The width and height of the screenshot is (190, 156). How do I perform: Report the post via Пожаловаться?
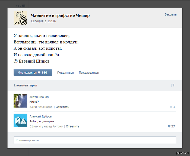point(89,73)
